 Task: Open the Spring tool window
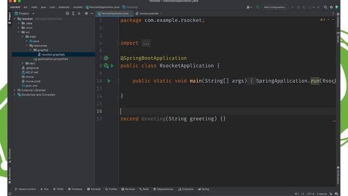click(203, 189)
